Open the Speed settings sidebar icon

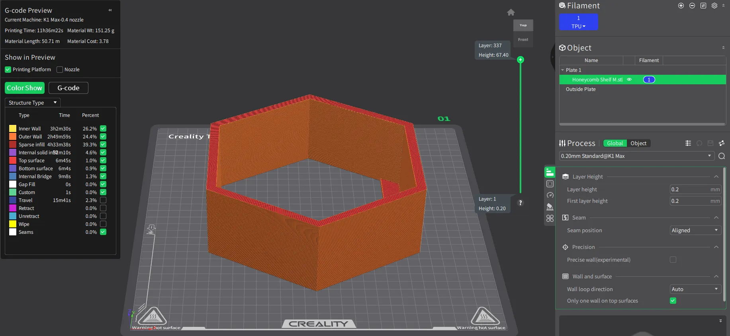[x=550, y=195]
